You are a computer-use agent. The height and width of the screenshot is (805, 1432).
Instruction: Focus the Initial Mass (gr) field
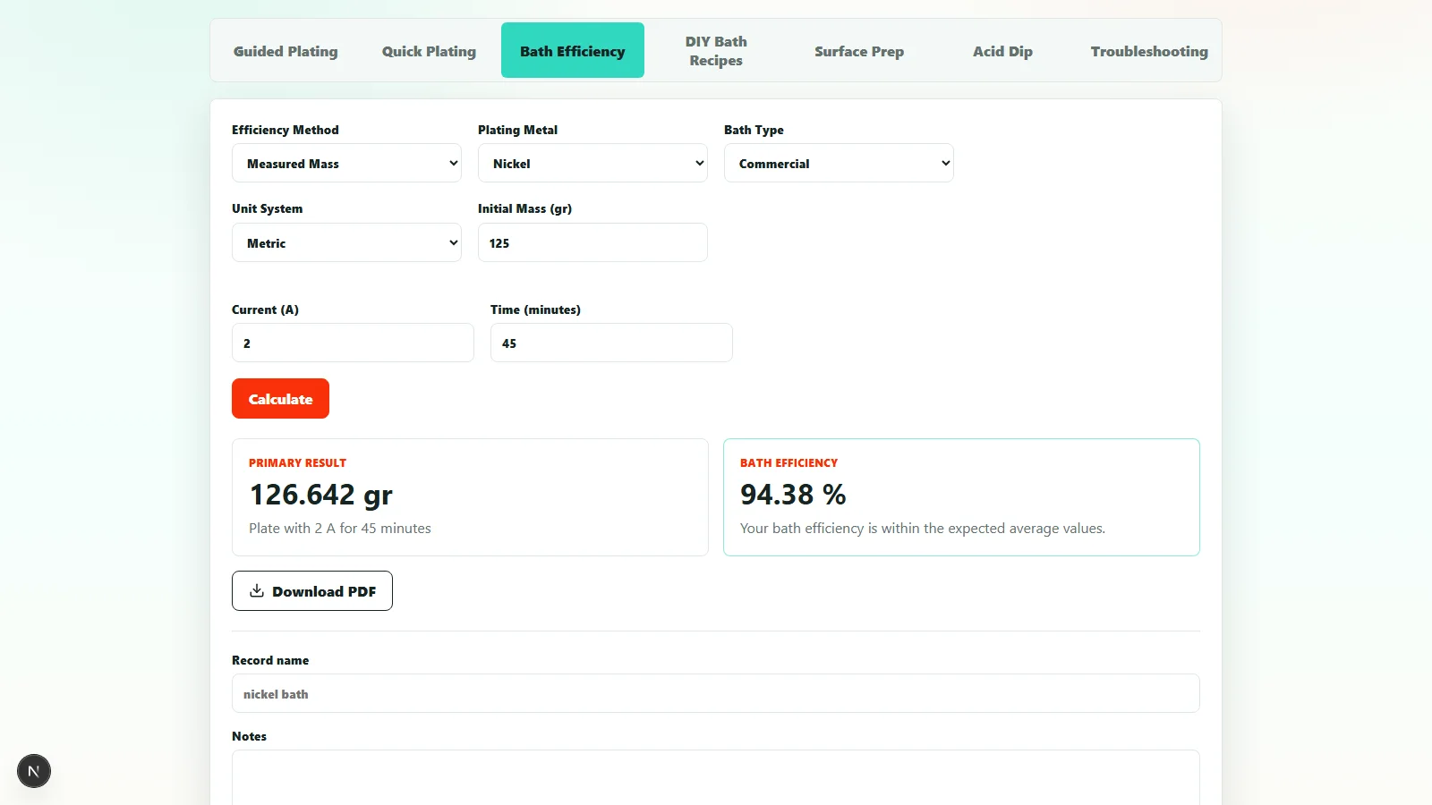(592, 243)
